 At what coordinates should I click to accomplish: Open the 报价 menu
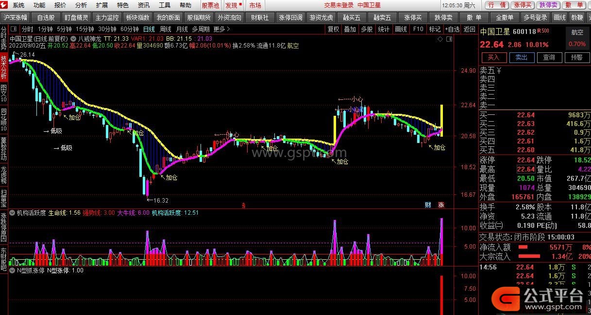(60, 5)
